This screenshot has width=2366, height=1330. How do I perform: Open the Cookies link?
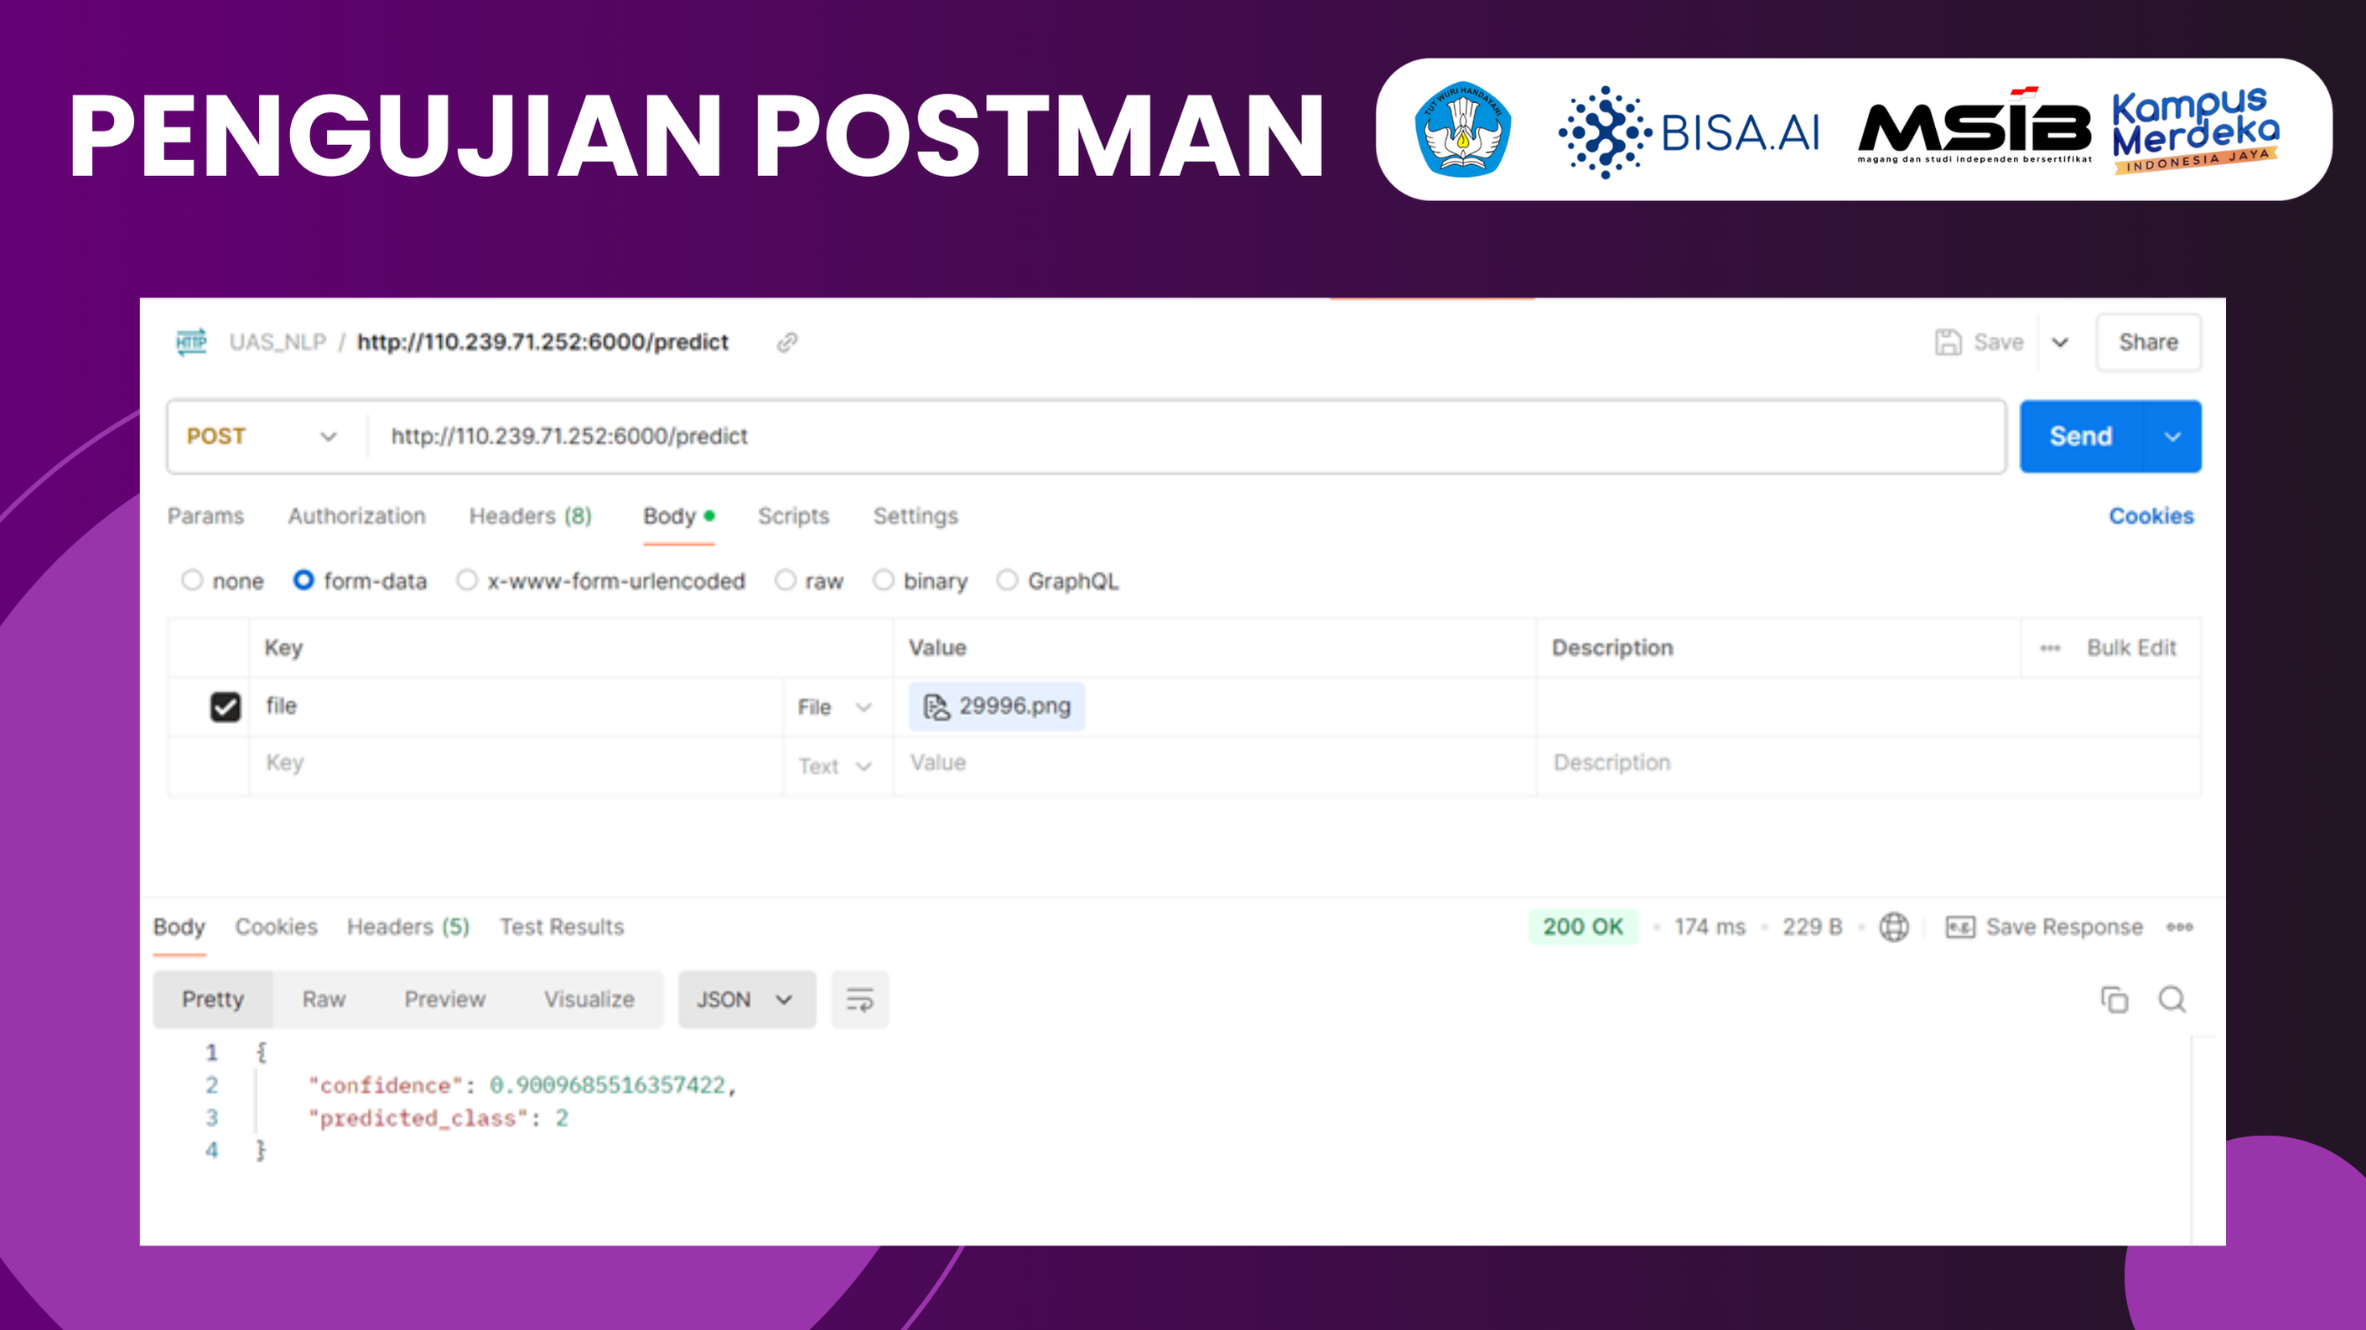(2151, 516)
